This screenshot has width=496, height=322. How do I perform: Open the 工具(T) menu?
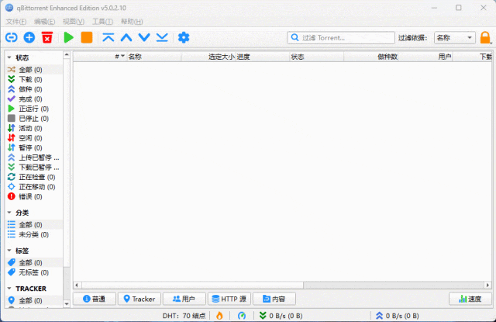pos(102,22)
